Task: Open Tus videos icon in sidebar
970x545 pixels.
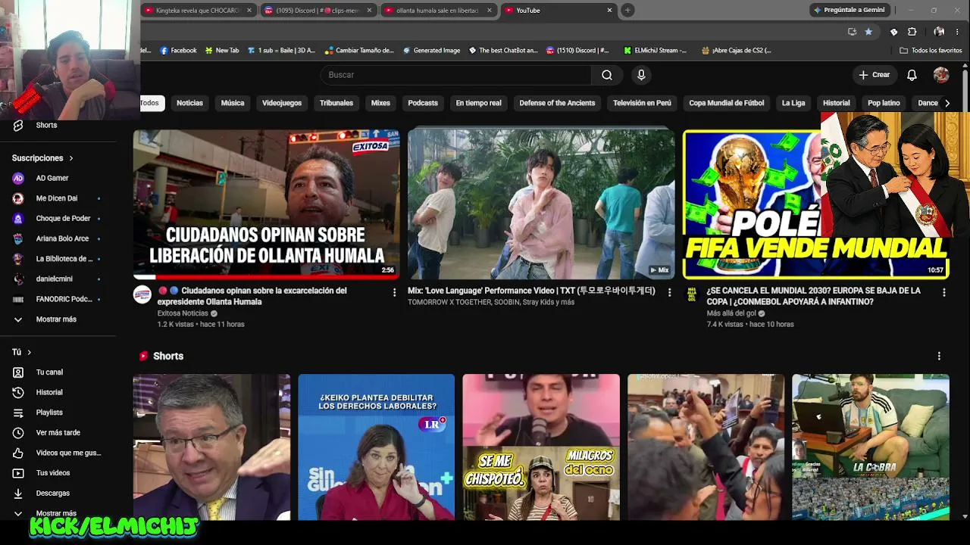Action: click(x=18, y=473)
